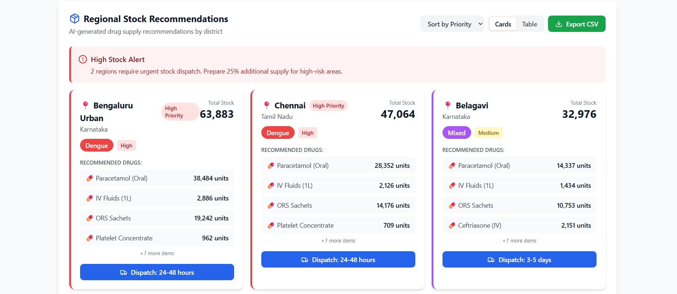
Task: Expand more items in the Bengaluru Urban card
Action: 157,253
